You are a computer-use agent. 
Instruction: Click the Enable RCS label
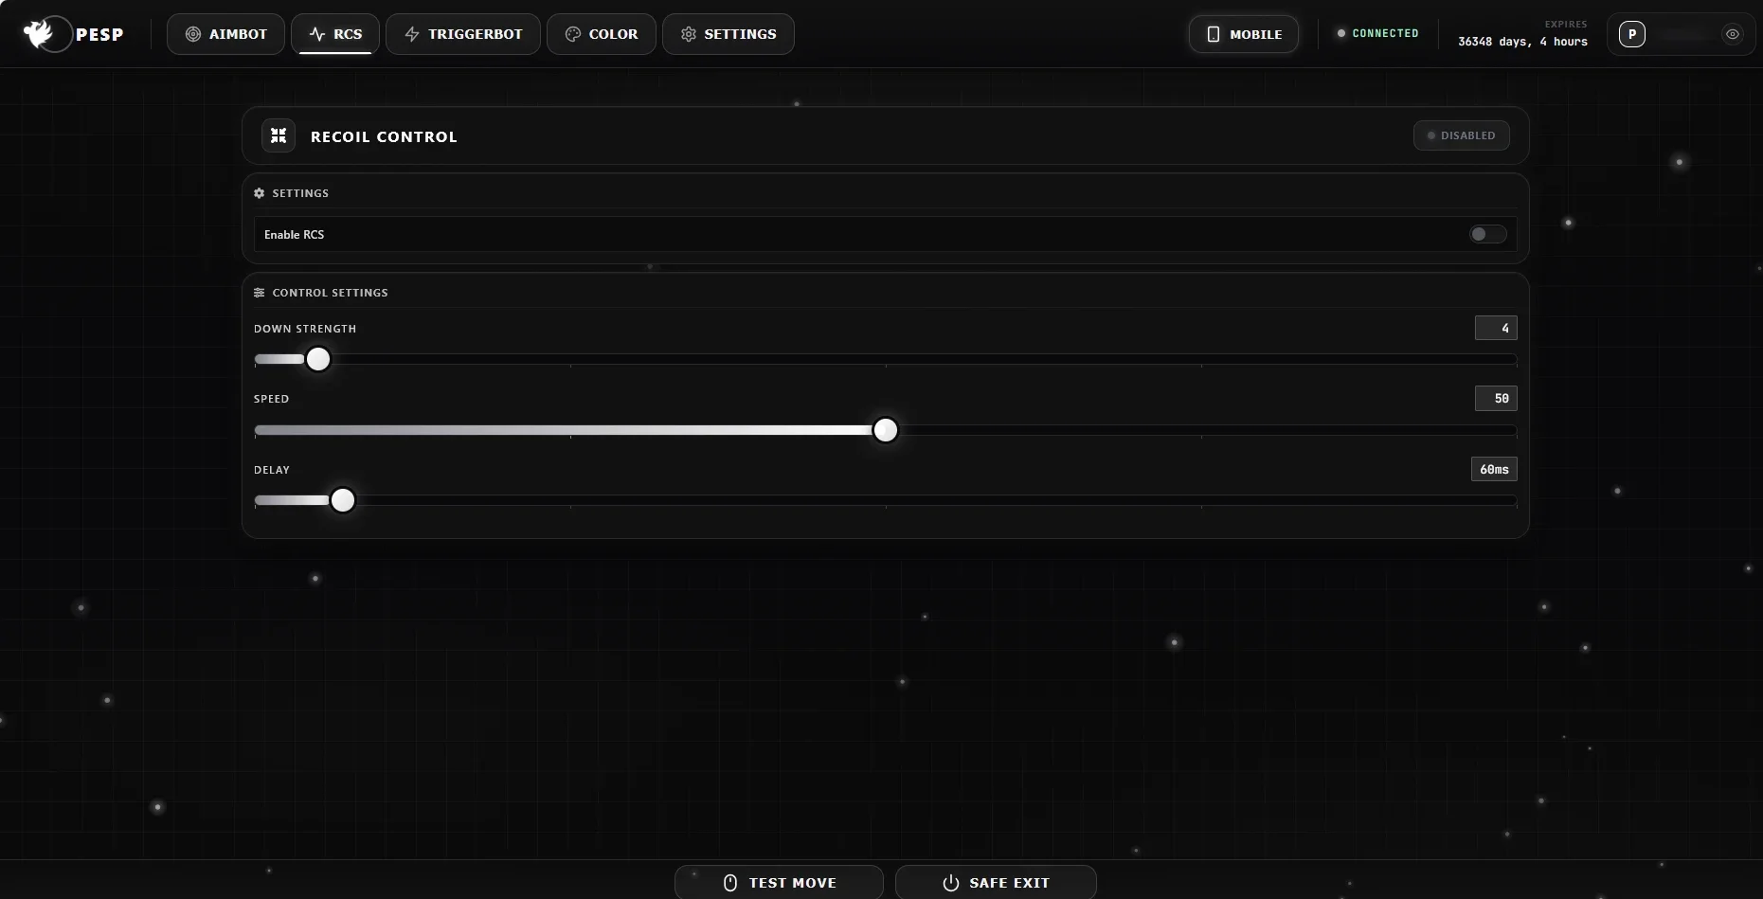pyautogui.click(x=294, y=235)
